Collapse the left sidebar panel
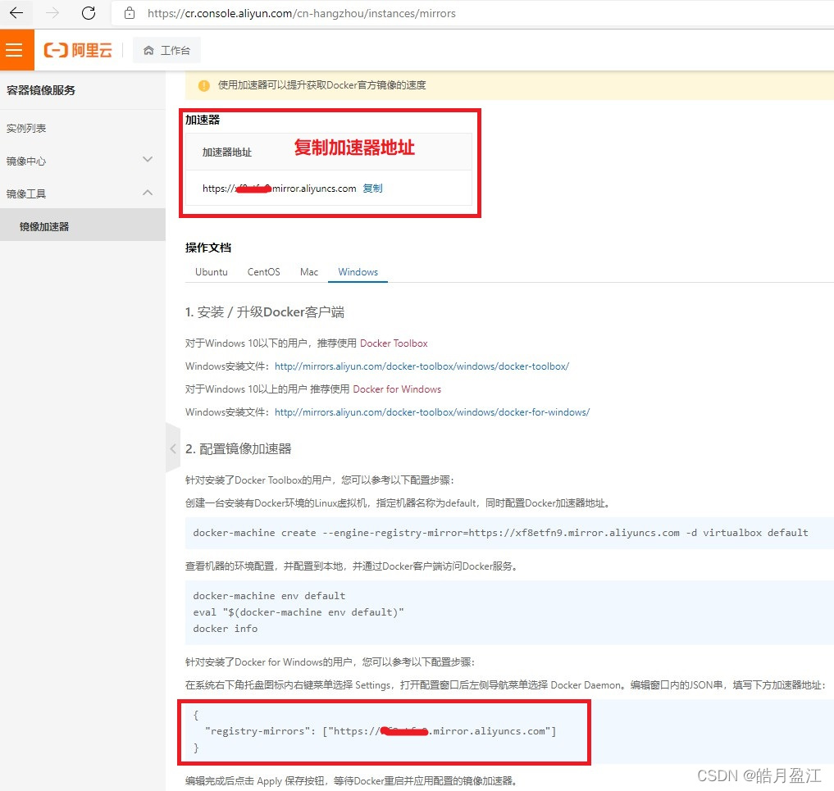Image resolution: width=834 pixels, height=791 pixels. click(x=172, y=449)
